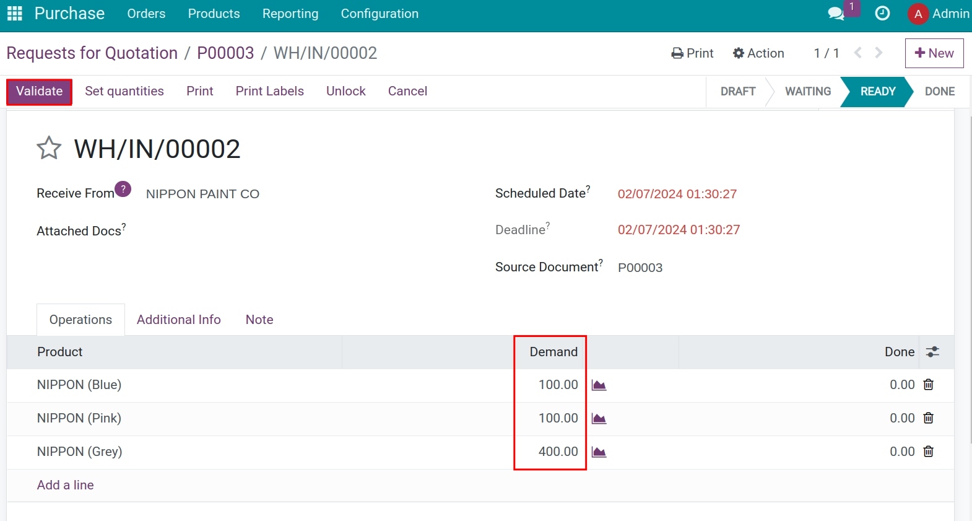Click the demand quantity for NIPPON (Blue)

(x=558, y=385)
